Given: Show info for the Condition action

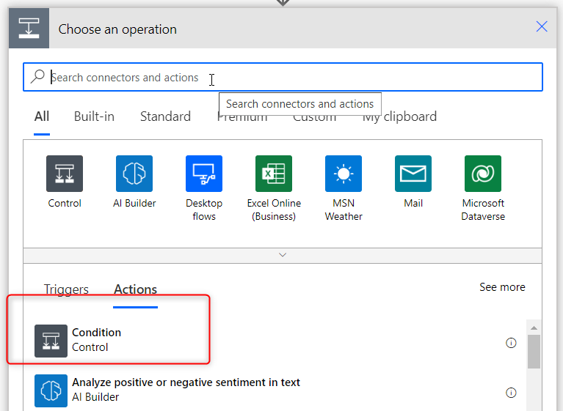Looking at the screenshot, I should (x=511, y=343).
